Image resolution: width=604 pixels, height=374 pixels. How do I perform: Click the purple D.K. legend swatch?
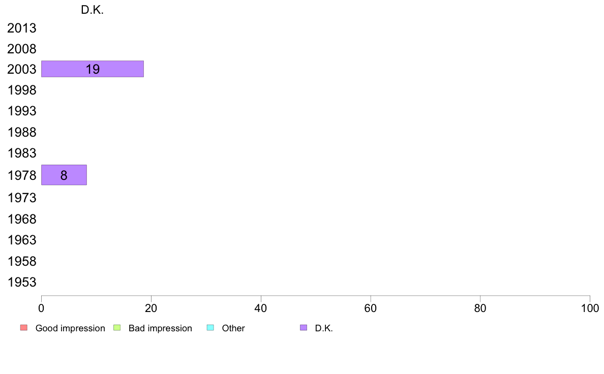tap(304, 328)
